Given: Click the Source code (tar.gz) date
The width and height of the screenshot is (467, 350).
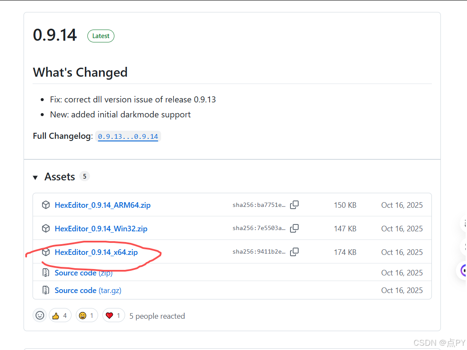Looking at the screenshot, I should pyautogui.click(x=402, y=290).
